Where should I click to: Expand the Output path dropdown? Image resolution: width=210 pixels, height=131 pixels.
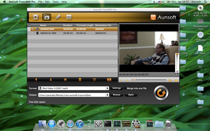[107, 95]
